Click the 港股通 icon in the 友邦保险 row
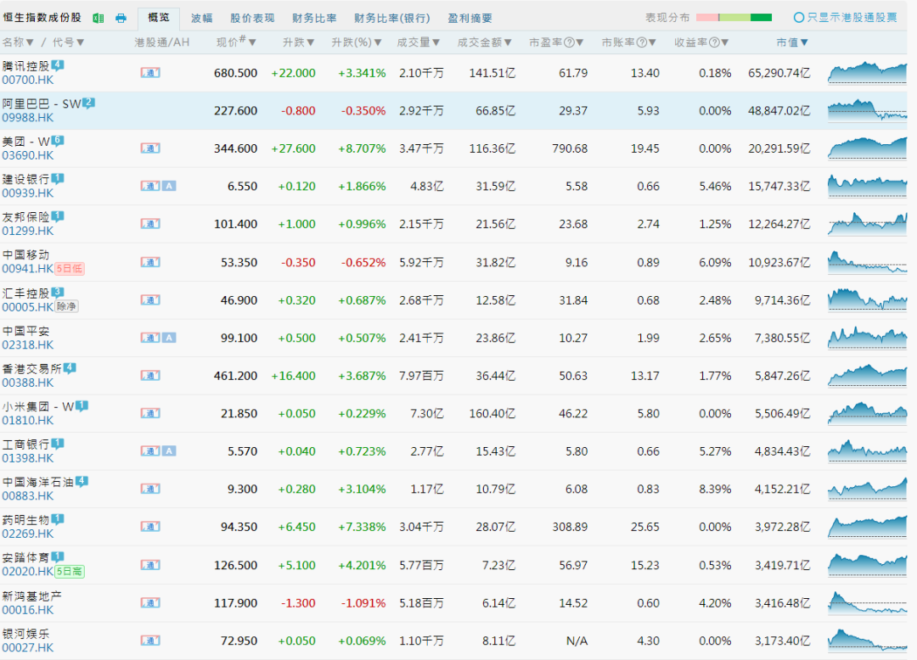 [x=150, y=224]
